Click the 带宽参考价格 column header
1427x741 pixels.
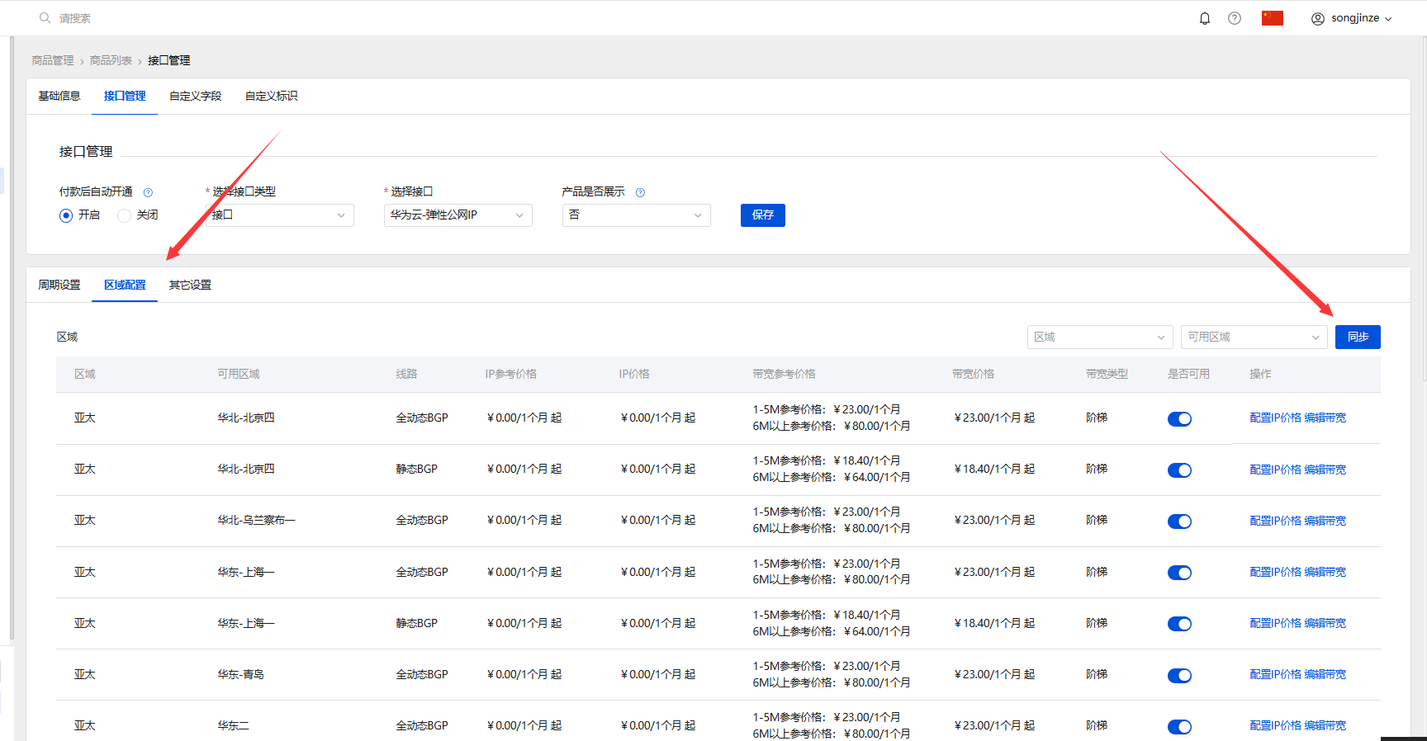(x=784, y=374)
